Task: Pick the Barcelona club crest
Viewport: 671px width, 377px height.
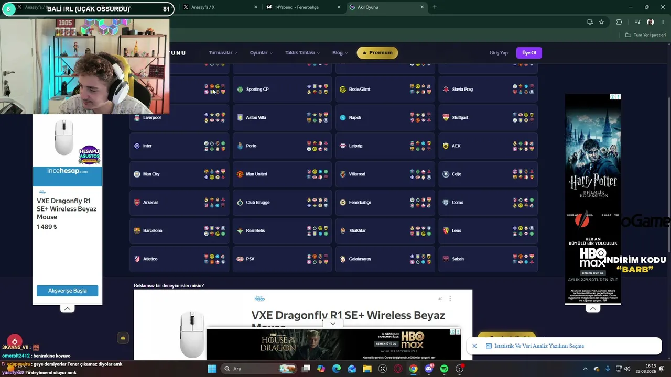Action: click(137, 231)
